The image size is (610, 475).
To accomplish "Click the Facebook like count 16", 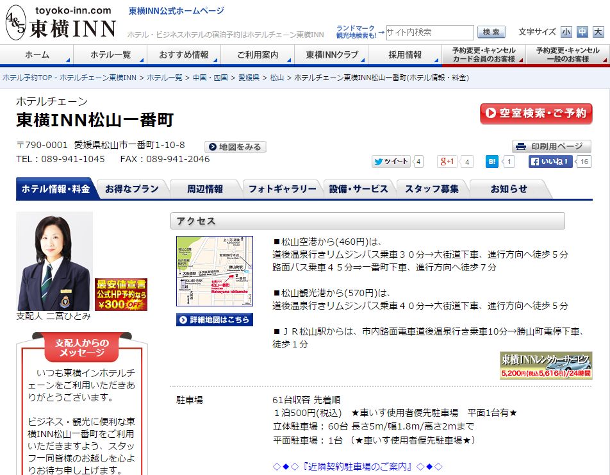I will point(584,162).
